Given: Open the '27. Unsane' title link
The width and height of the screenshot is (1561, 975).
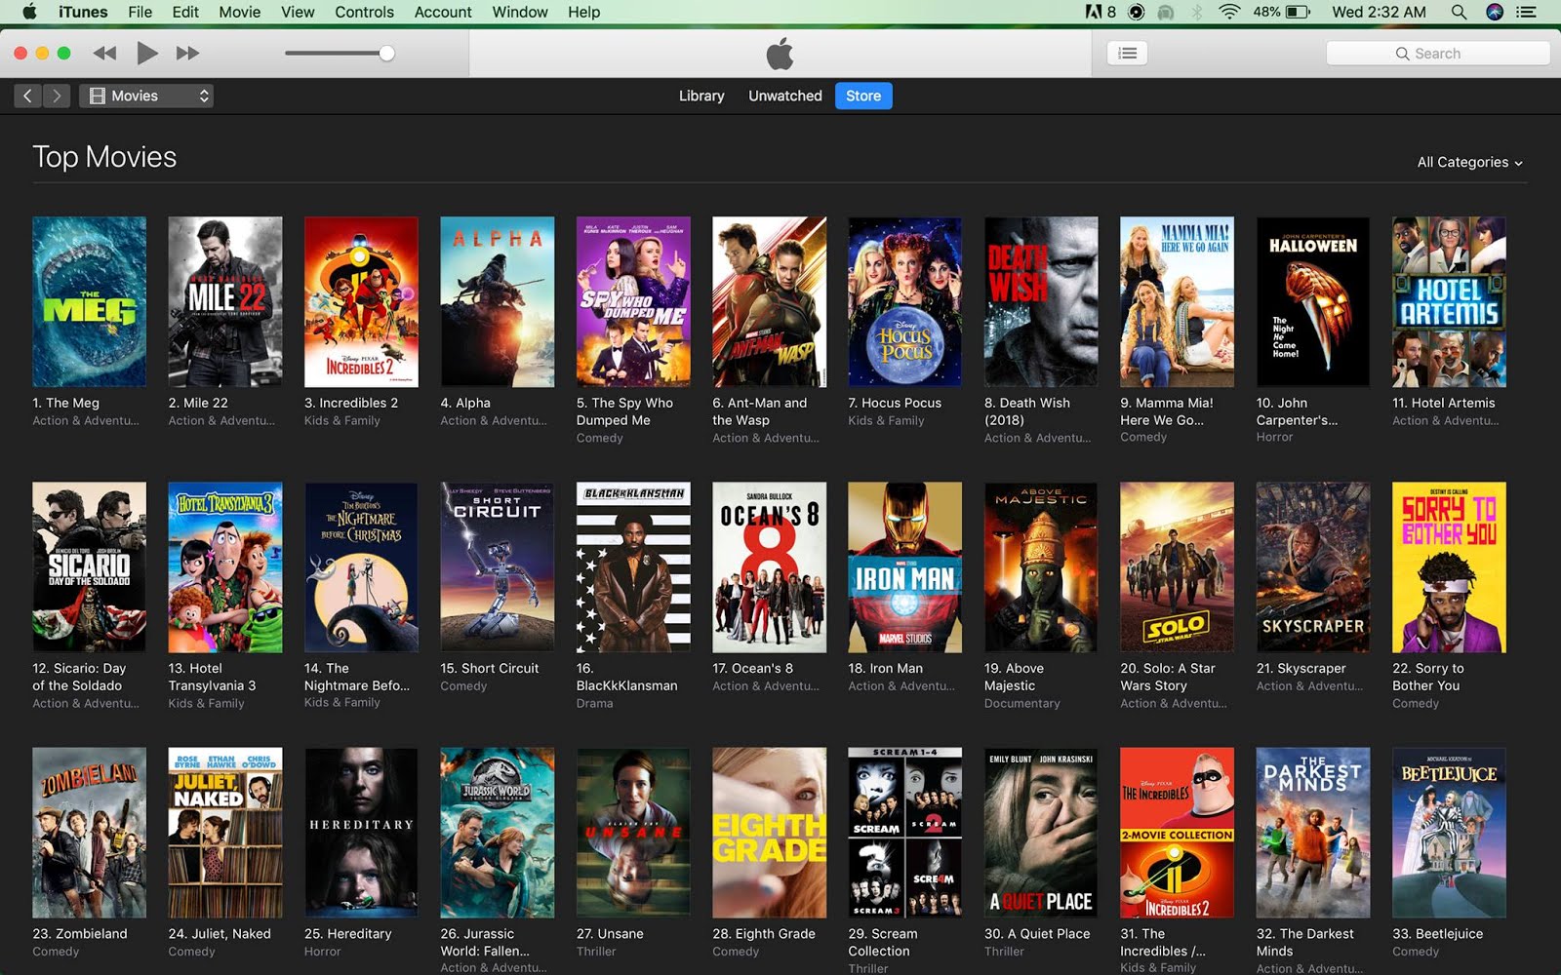Looking at the screenshot, I should (x=610, y=933).
